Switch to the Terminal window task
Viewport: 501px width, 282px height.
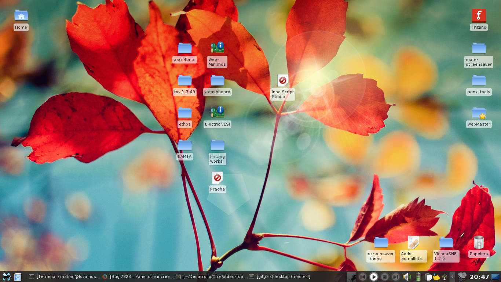64,277
